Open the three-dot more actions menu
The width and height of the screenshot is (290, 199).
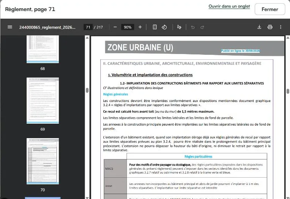[x=280, y=27]
